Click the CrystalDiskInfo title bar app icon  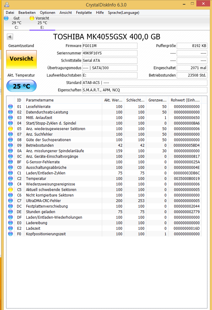point(7,5)
